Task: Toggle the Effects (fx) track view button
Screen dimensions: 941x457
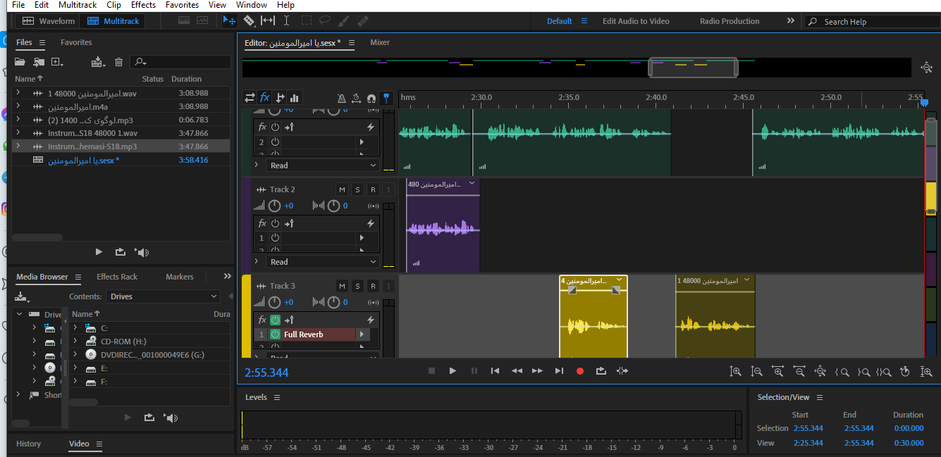Action: click(x=264, y=98)
